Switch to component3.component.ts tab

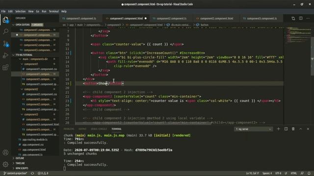tap(262, 19)
